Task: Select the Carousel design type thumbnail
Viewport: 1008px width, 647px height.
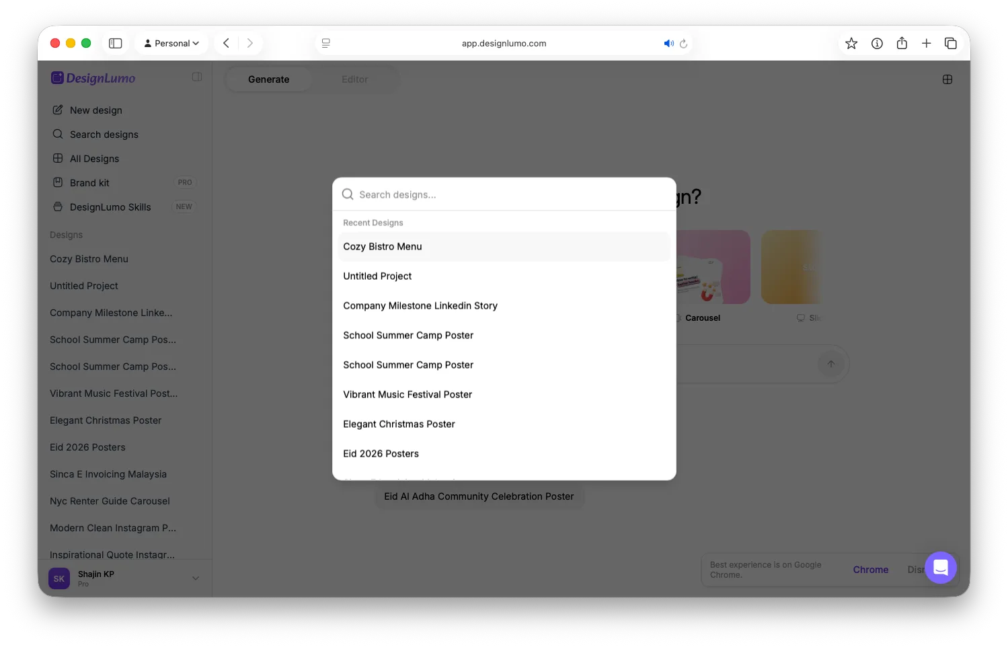Action: click(x=713, y=267)
